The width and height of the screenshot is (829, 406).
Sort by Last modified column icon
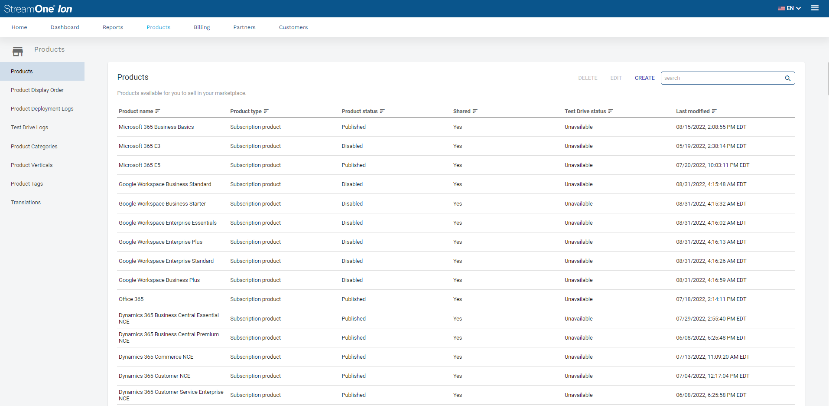(x=714, y=111)
